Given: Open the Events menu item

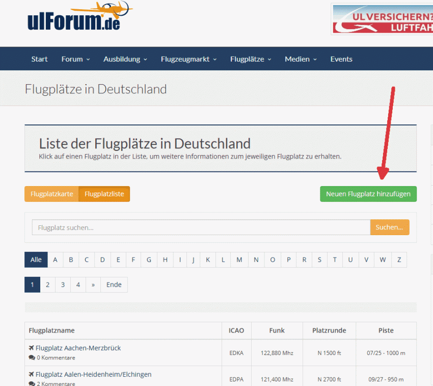Looking at the screenshot, I should [341, 59].
